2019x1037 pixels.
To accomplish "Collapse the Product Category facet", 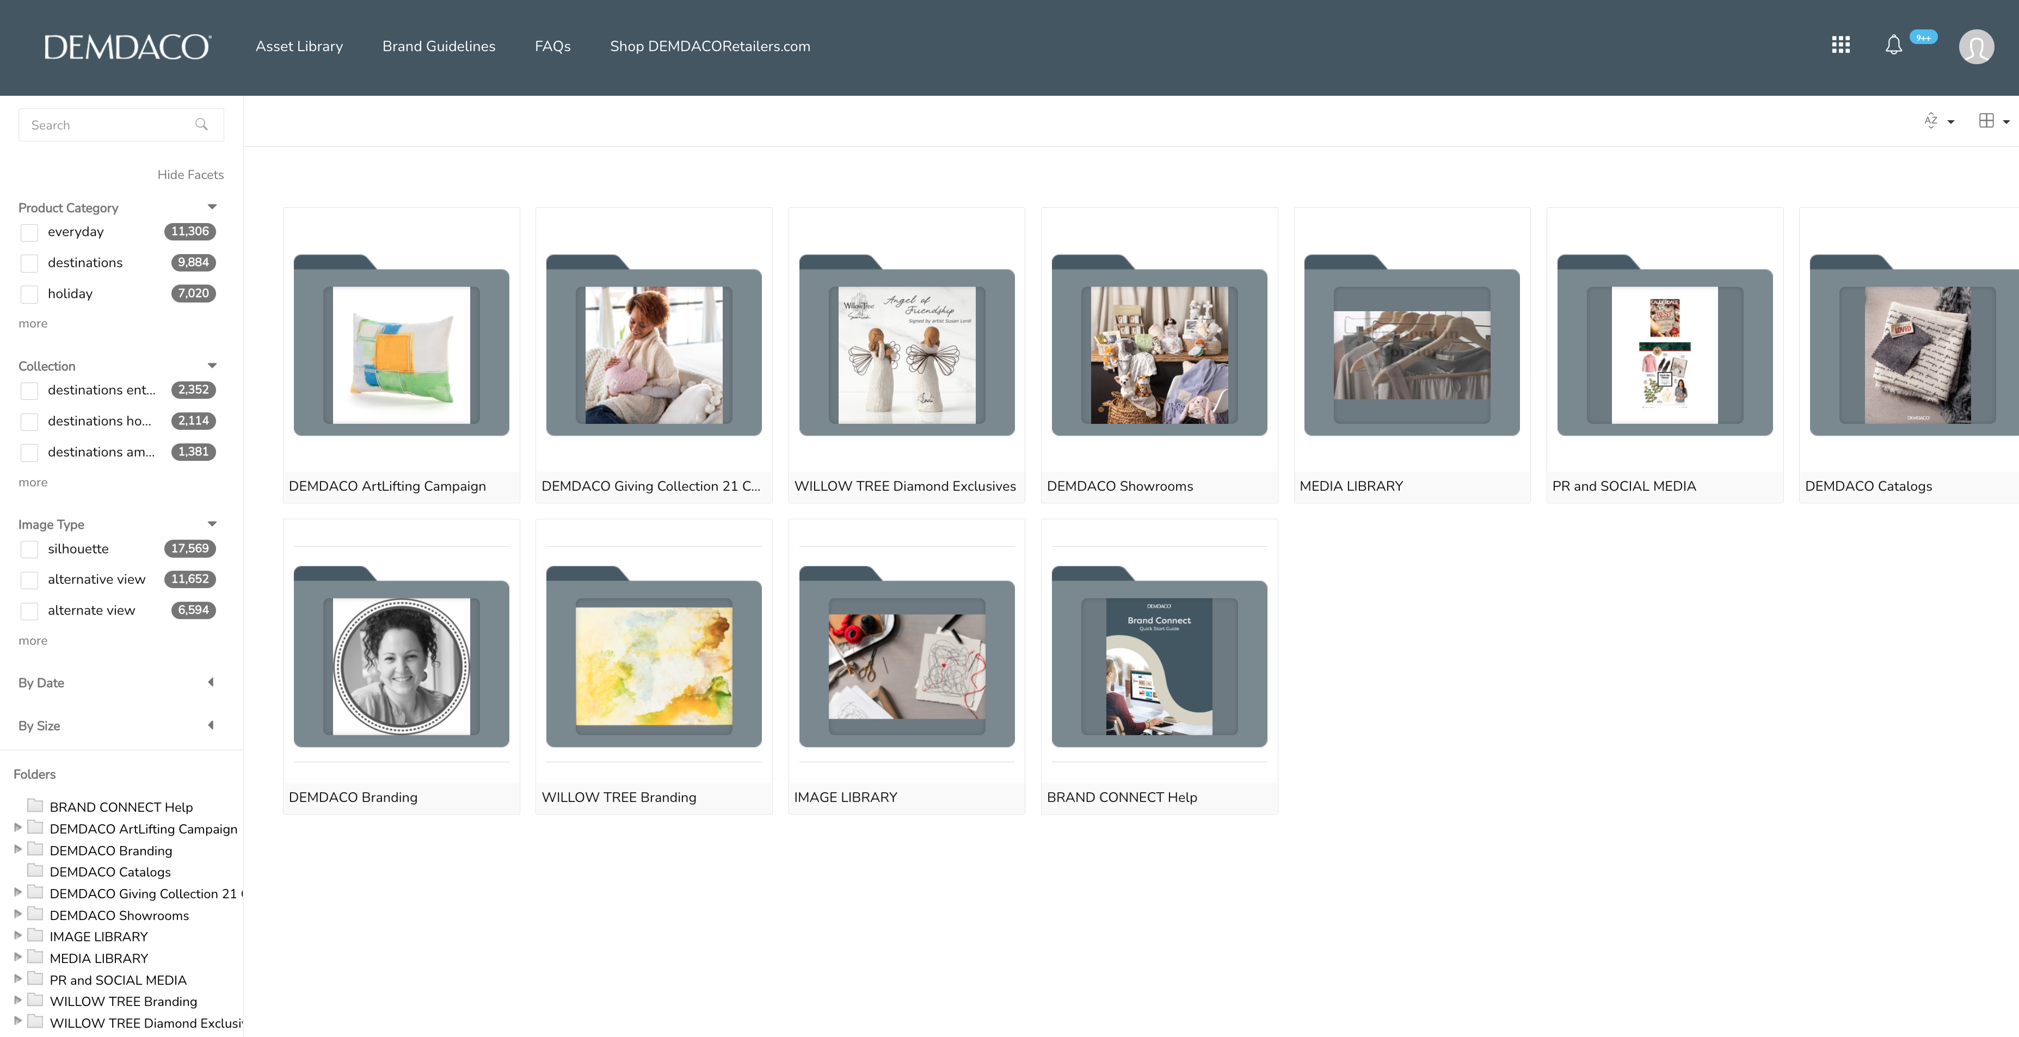I will [212, 207].
